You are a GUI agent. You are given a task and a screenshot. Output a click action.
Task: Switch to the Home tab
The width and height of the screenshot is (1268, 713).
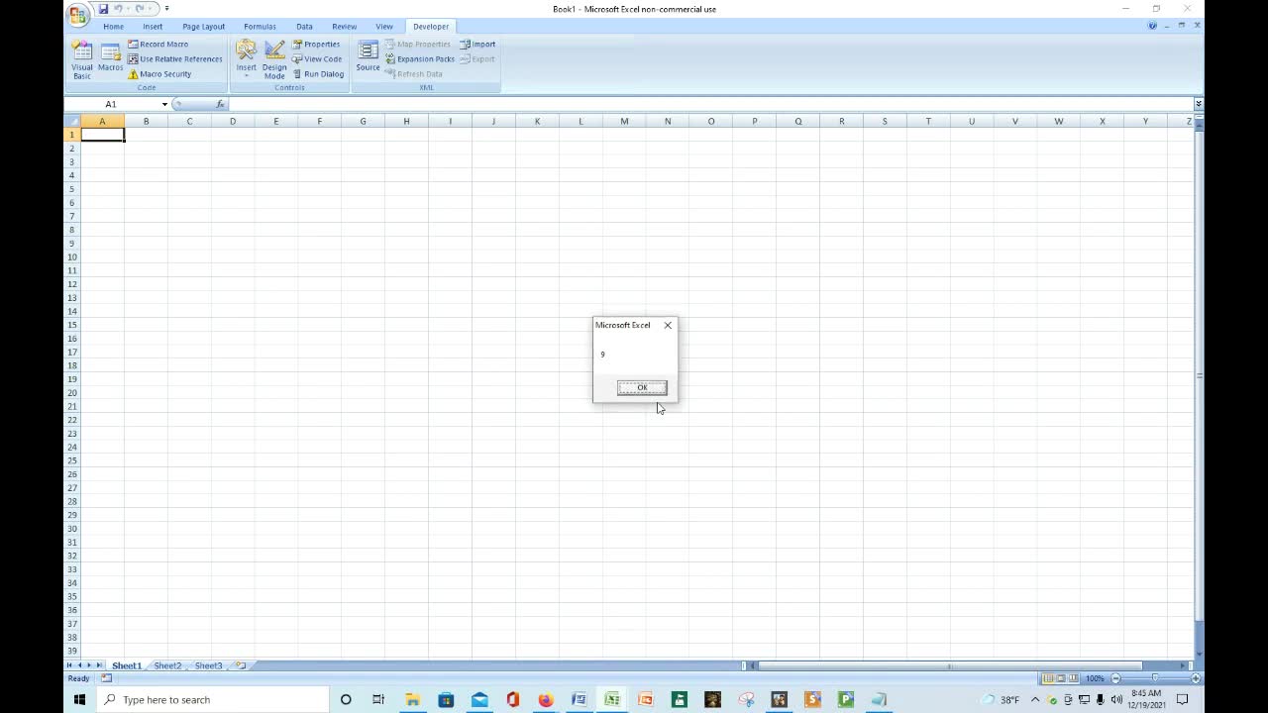click(114, 27)
